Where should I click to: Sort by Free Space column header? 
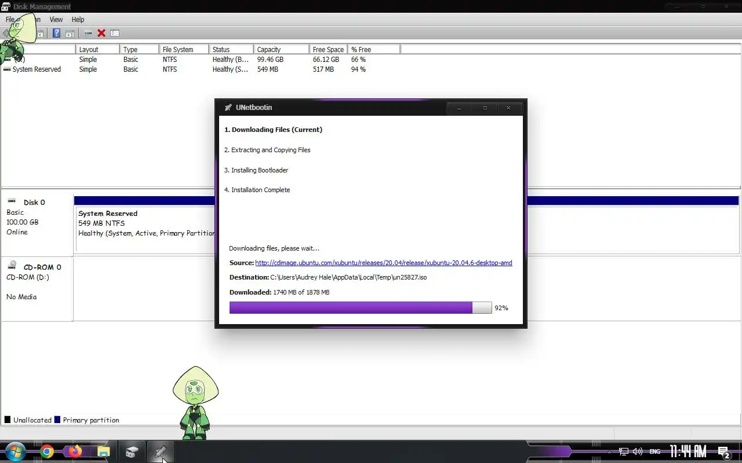(328, 50)
